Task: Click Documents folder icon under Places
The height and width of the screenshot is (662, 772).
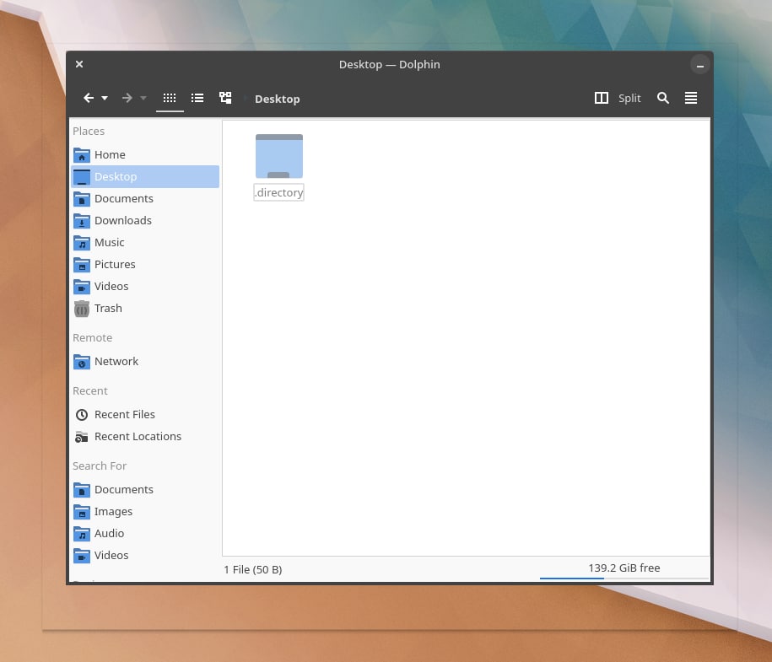Action: point(82,199)
